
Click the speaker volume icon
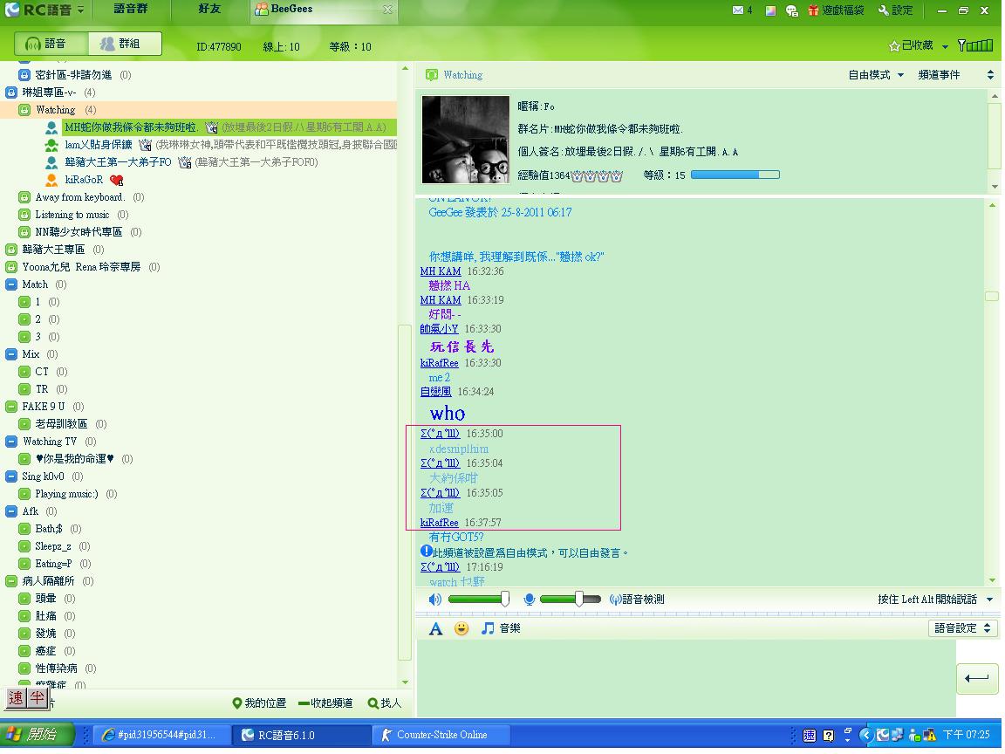435,600
